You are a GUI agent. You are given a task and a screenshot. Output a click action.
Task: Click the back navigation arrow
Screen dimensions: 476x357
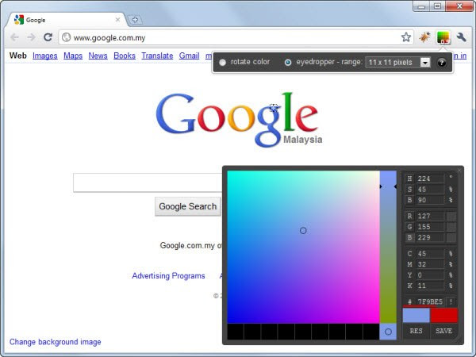pyautogui.click(x=14, y=37)
